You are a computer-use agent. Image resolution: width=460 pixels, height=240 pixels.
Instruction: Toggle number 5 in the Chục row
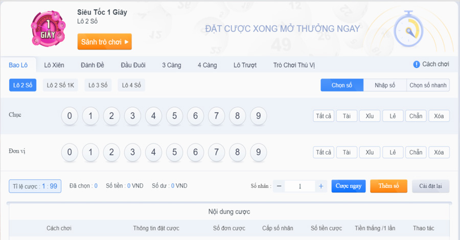tap(175, 116)
